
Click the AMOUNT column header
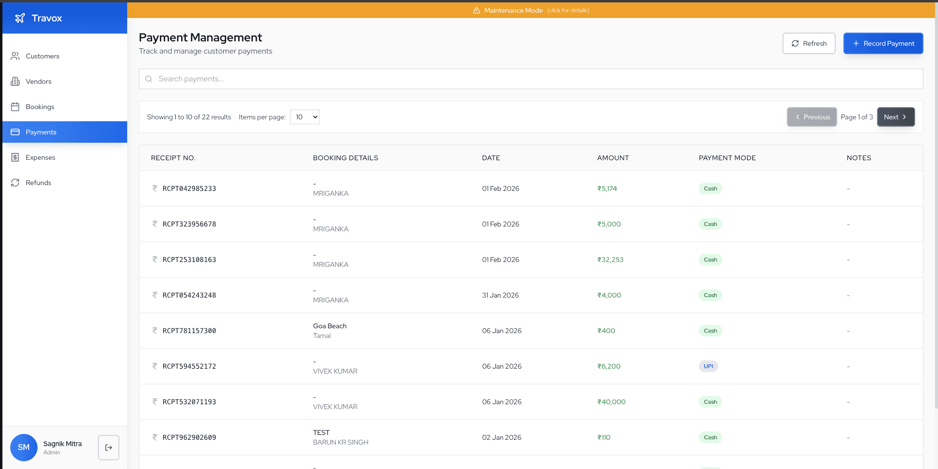pyautogui.click(x=613, y=158)
